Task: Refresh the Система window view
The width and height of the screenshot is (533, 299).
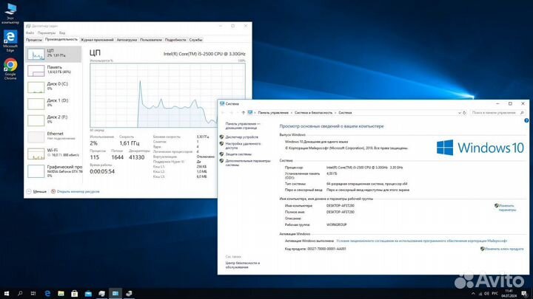Action: [464, 112]
